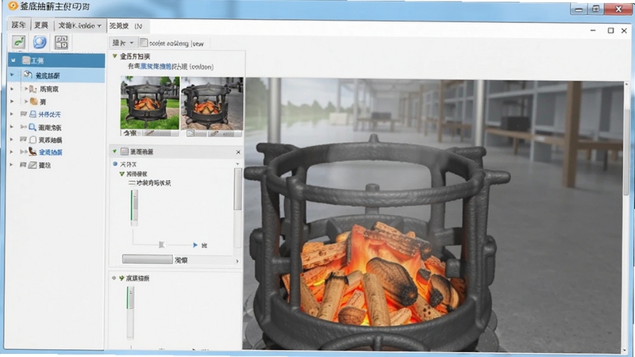Select the fire pit thumbnail on pavement
Image resolution: width=635 pixels, height=357 pixels.
pyautogui.click(x=212, y=103)
